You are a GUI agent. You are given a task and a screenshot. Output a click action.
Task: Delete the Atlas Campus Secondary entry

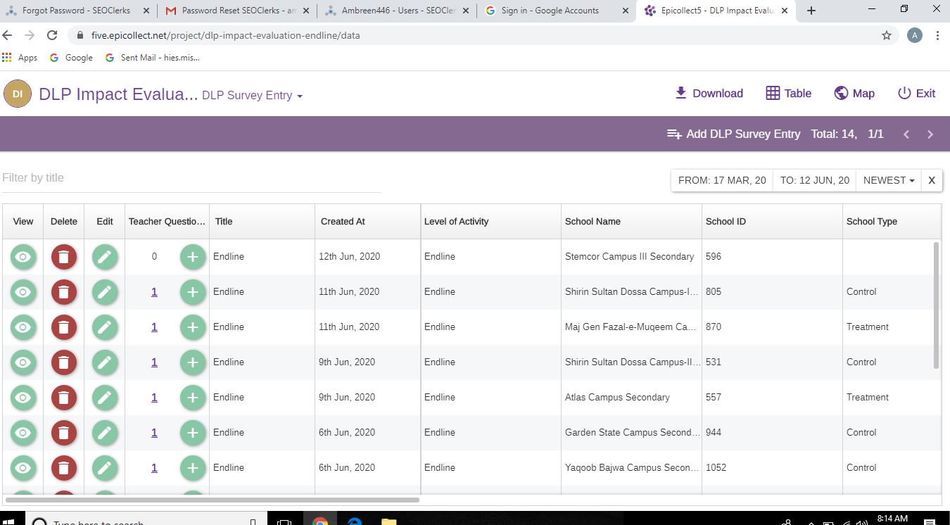point(64,398)
